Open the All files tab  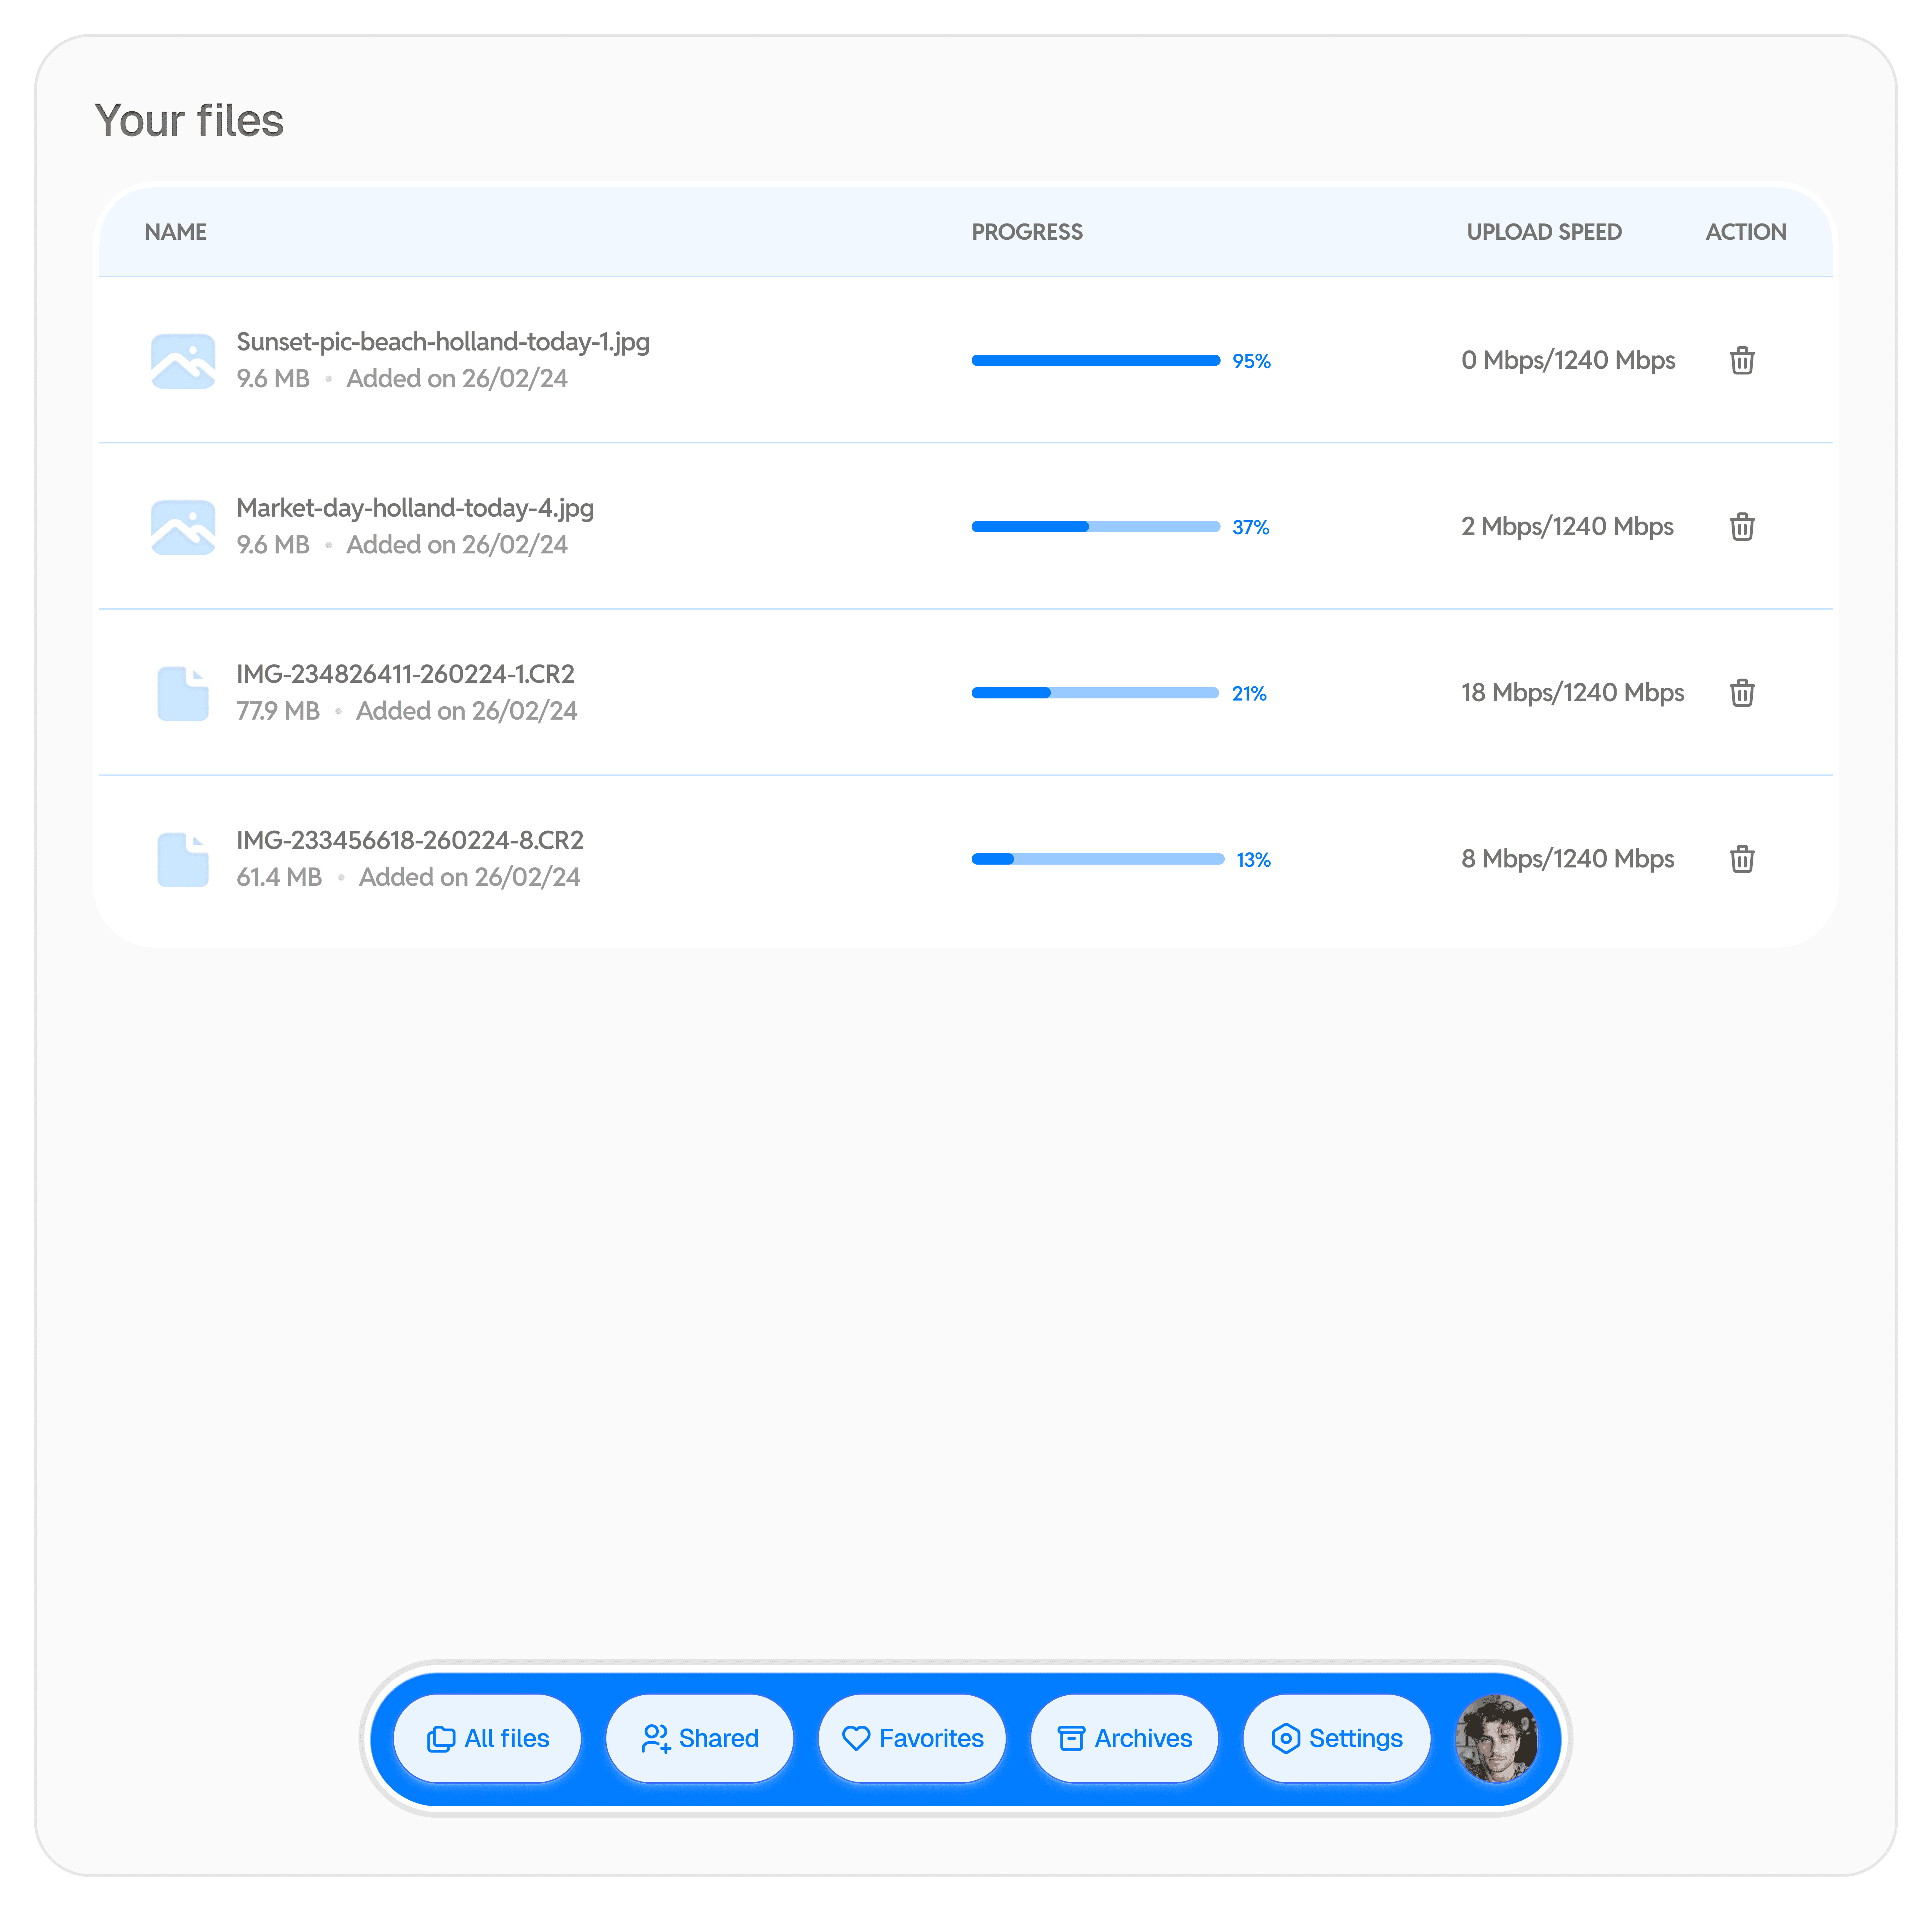pos(487,1738)
